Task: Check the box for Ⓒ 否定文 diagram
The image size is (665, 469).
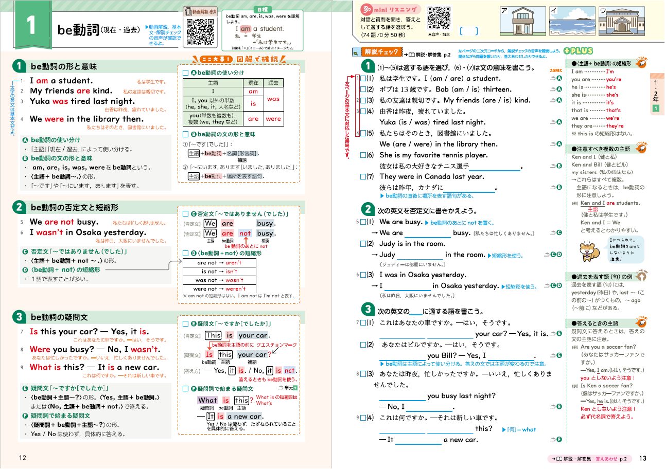Action: click(186, 213)
